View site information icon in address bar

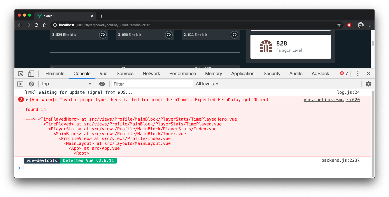55,25
